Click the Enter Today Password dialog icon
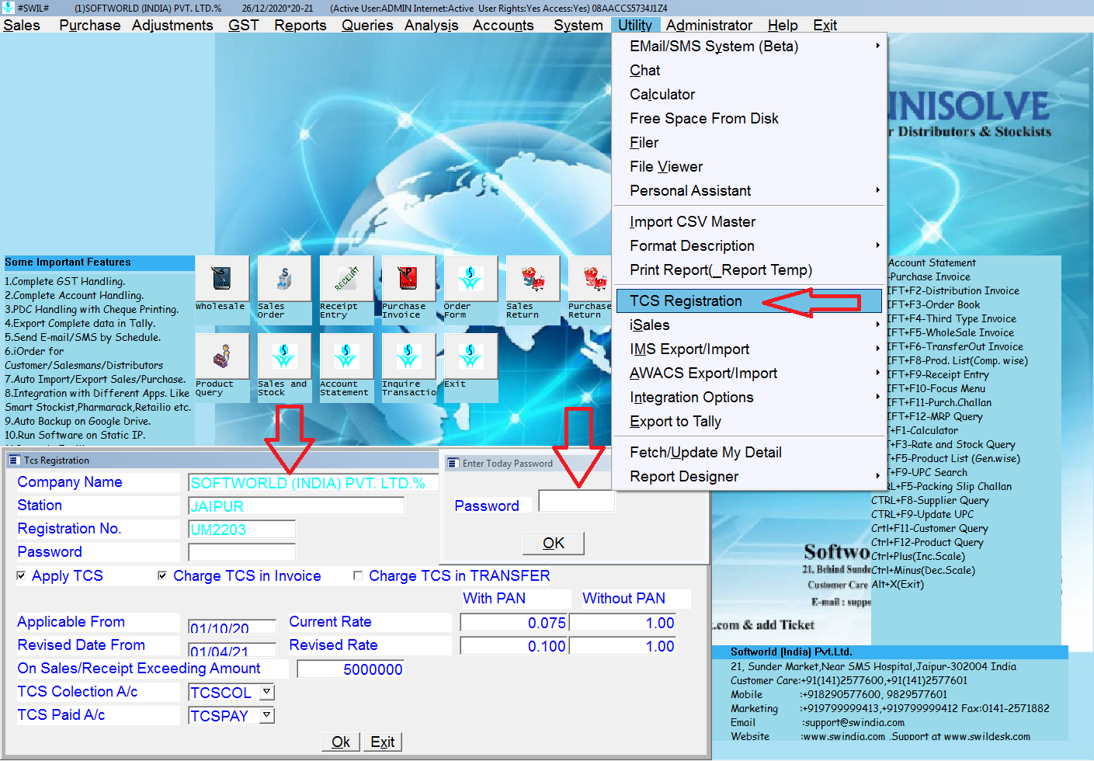This screenshot has width=1094, height=761. [453, 463]
